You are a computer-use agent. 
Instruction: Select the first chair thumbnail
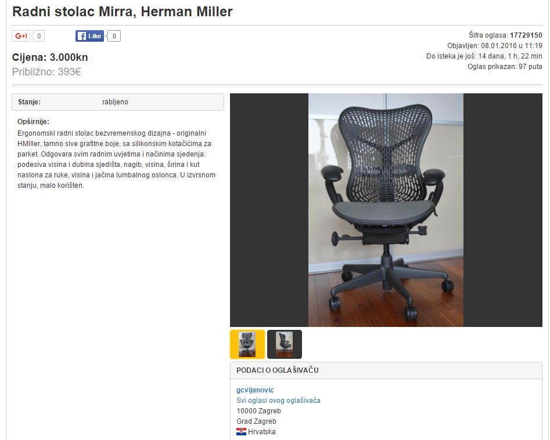coord(247,344)
